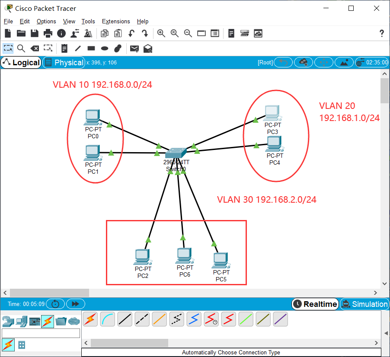Draw a freeform shape
Screen dimensions: 390x357
118,48
